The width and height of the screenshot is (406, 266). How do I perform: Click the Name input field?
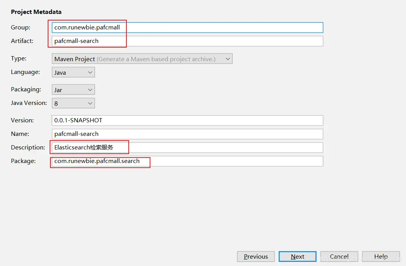[x=187, y=134]
